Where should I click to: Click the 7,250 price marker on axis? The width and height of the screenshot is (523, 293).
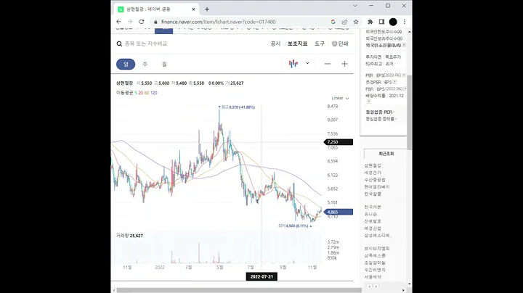tap(338, 142)
